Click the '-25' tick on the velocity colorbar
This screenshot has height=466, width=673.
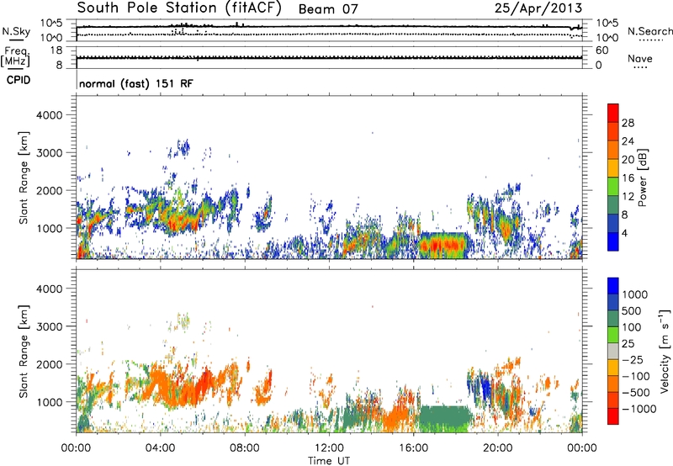(x=633, y=359)
